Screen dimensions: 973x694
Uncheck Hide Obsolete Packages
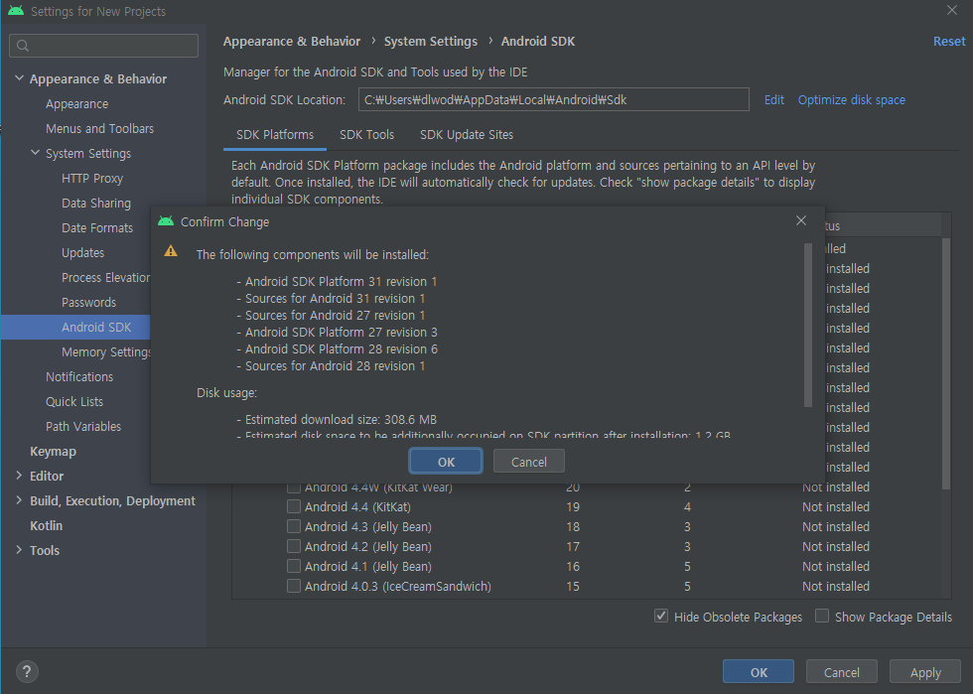click(x=661, y=617)
